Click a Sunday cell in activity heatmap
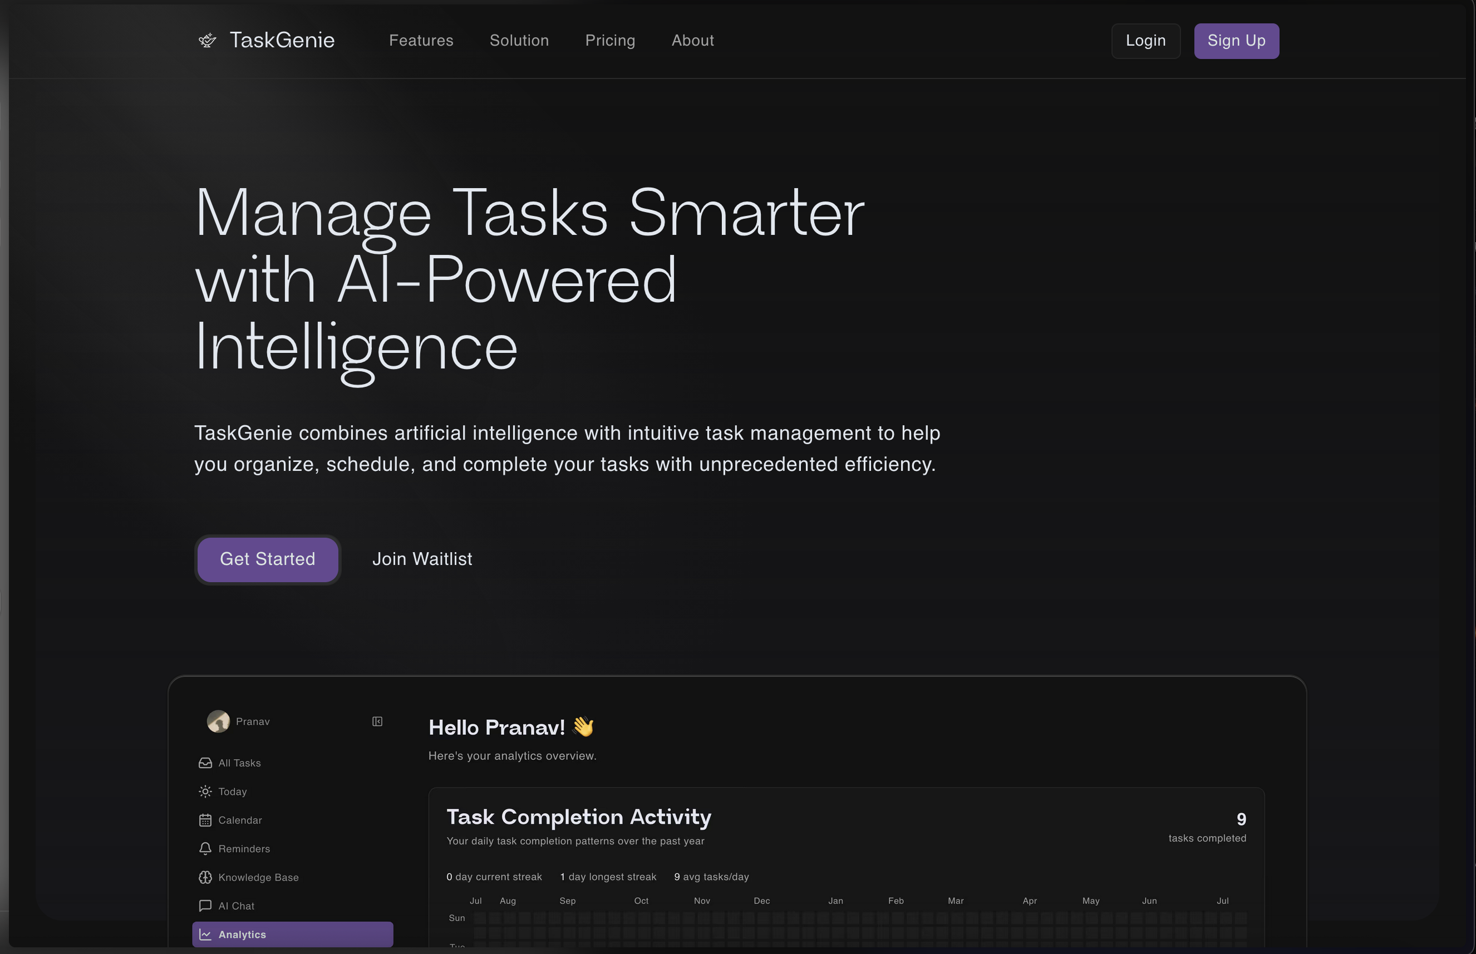The height and width of the screenshot is (954, 1476). point(480,917)
